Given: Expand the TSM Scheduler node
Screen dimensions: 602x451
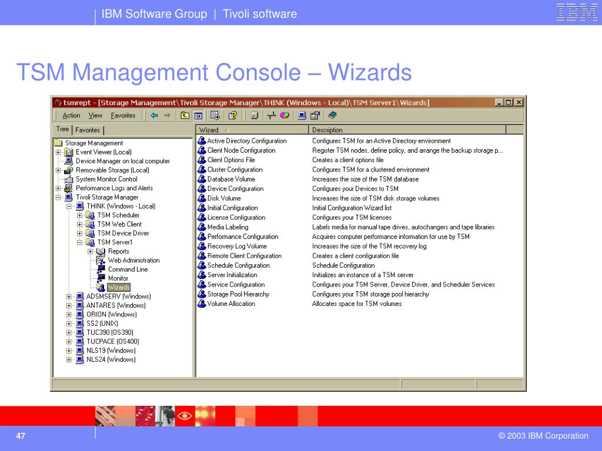Looking at the screenshot, I should [x=79, y=215].
